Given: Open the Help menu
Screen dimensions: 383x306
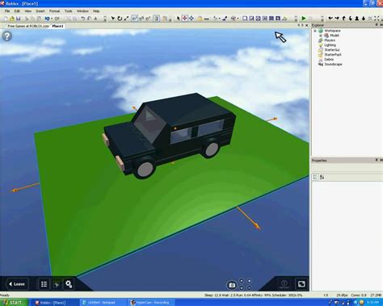Looking at the screenshot, I should click(x=96, y=11).
